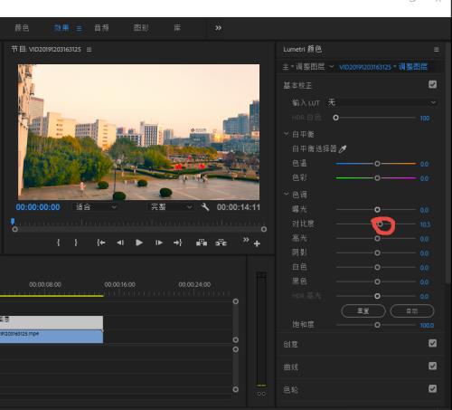The width and height of the screenshot is (452, 410).
Task: Click the plus button editor icon
Action: click(x=257, y=243)
